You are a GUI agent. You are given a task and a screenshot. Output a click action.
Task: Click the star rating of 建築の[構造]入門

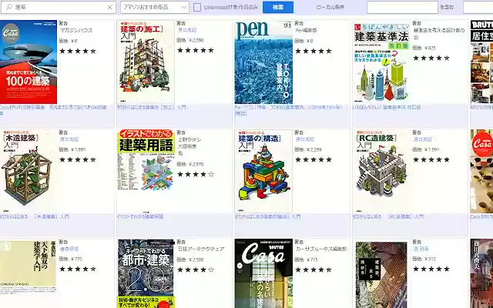314,159
